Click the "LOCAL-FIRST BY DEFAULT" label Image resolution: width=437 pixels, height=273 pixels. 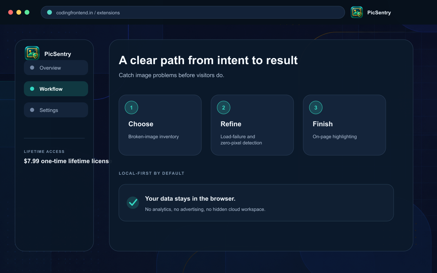[152, 173]
